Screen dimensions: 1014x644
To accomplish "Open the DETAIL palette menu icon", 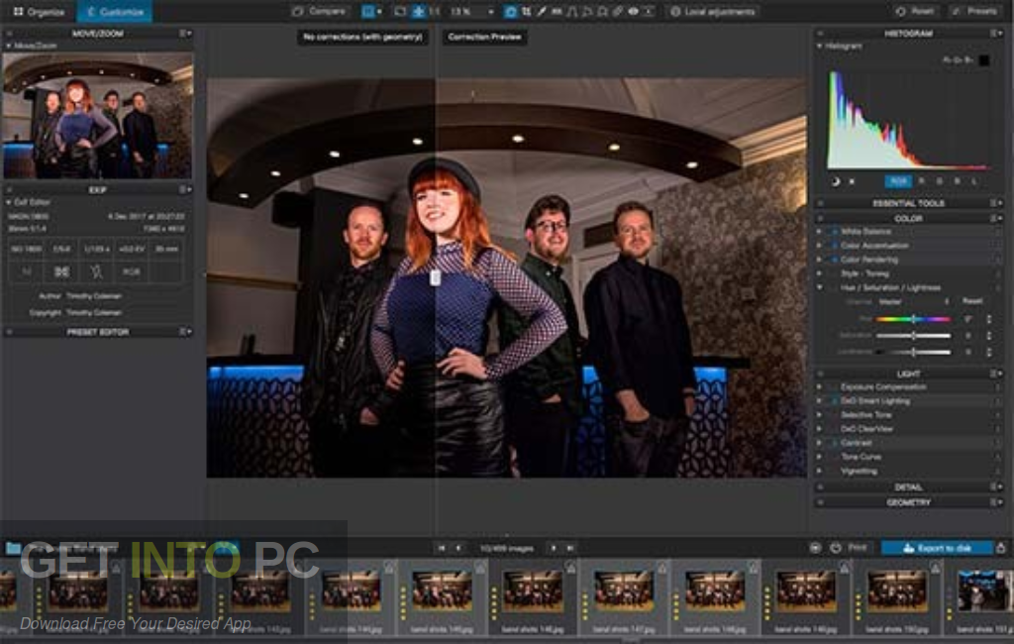I will (996, 486).
